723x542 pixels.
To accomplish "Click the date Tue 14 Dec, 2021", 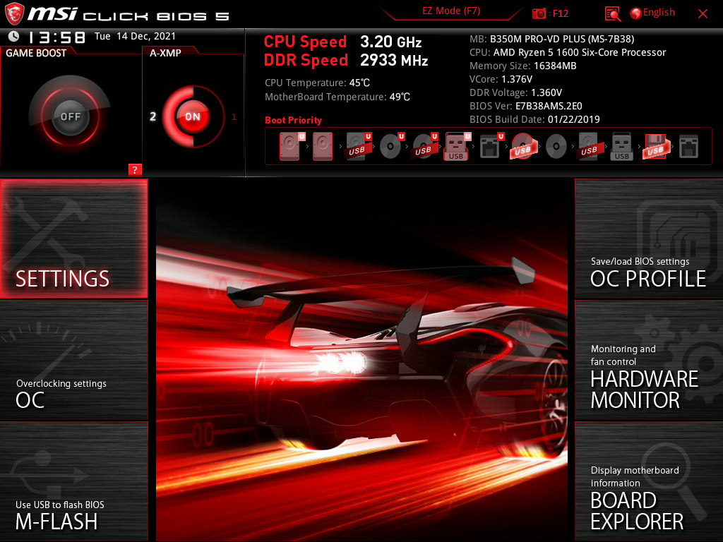I will pyautogui.click(x=135, y=37).
